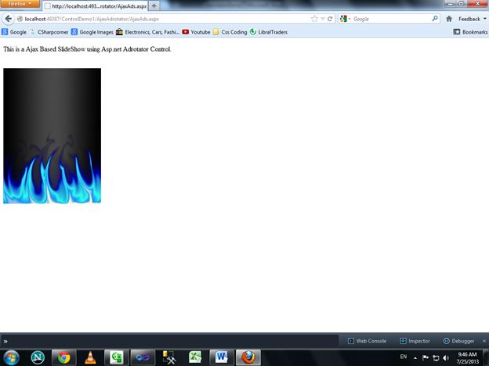
Task: Click the Ajax Based SlideShow heading text
Action: pos(87,49)
